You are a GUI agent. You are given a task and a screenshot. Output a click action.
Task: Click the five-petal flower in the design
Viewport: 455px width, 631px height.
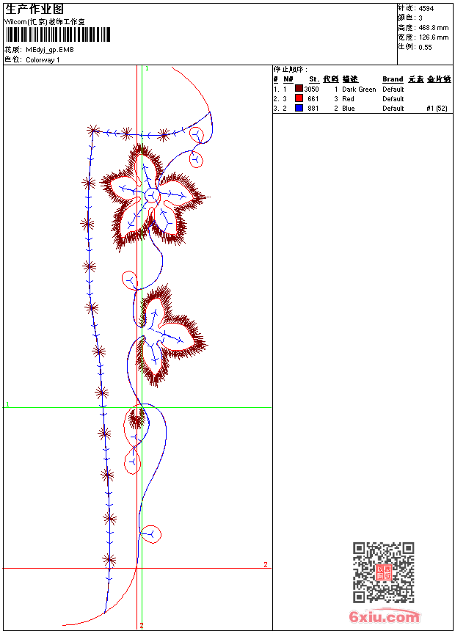click(x=153, y=197)
